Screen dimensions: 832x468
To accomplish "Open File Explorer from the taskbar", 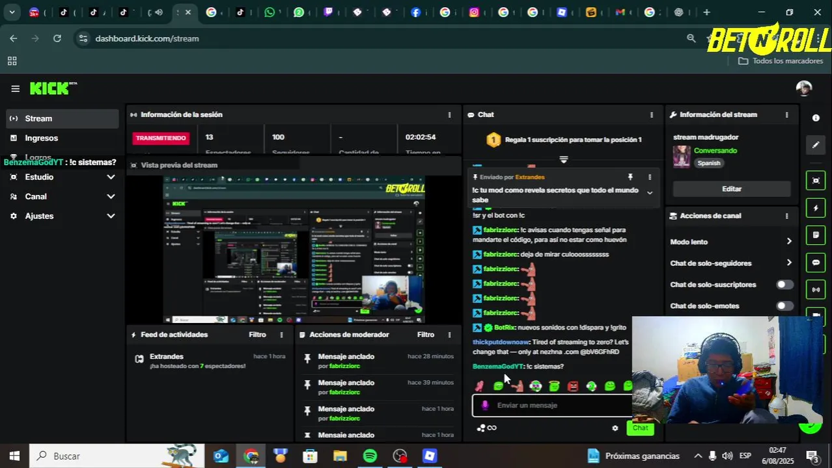I will coord(340,456).
